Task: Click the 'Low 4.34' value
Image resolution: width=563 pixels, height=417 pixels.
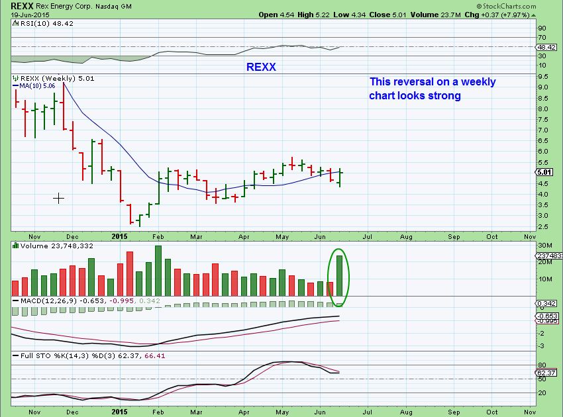Action: point(349,15)
